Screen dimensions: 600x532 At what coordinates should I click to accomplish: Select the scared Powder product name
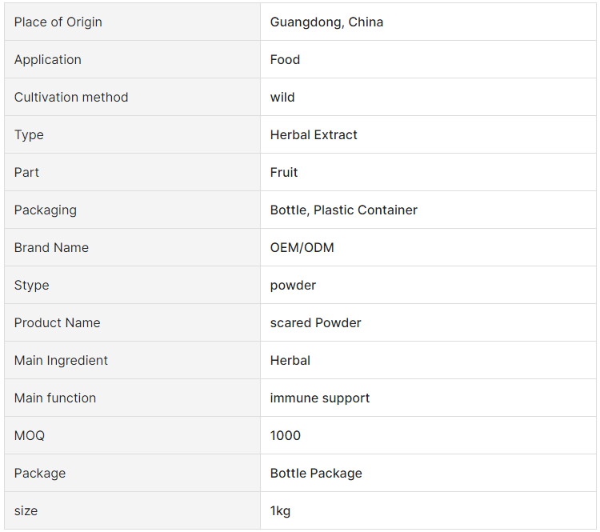pyautogui.click(x=316, y=322)
